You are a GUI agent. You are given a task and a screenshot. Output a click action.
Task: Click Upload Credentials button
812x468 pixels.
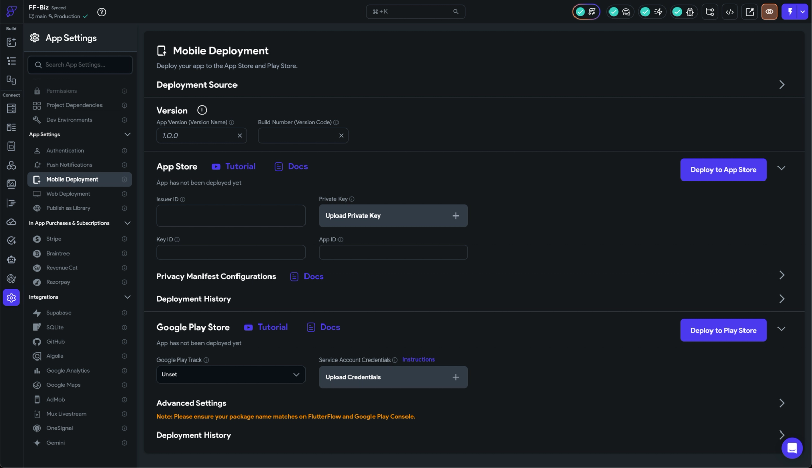pyautogui.click(x=393, y=377)
